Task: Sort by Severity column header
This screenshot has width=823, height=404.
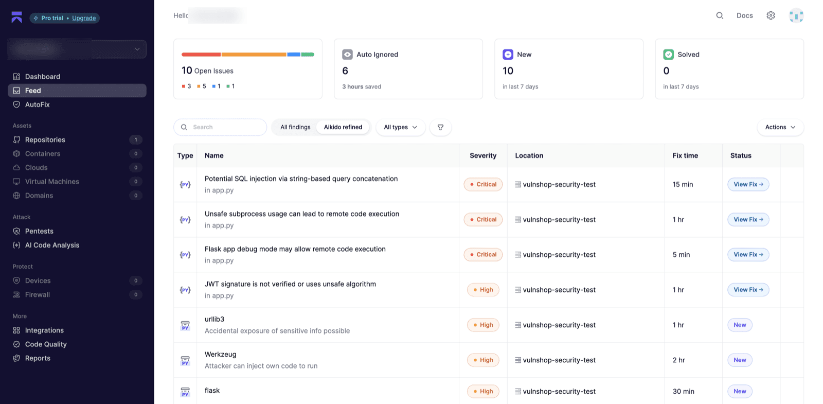Action: click(x=483, y=155)
